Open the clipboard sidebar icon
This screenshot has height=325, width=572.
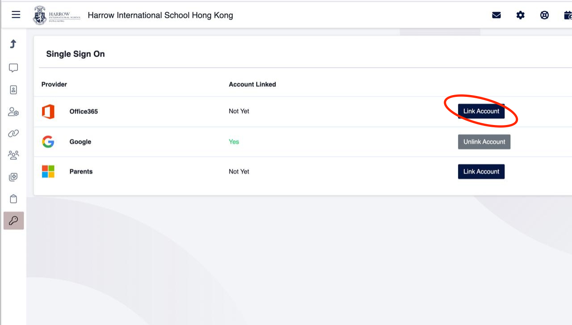pos(13,199)
